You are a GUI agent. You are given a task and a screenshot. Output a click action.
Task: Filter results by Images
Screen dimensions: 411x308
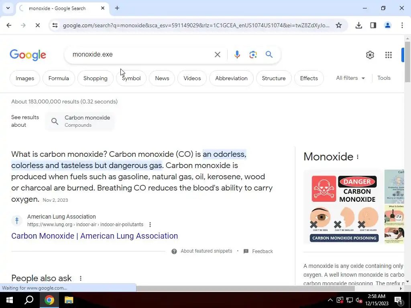(25, 78)
